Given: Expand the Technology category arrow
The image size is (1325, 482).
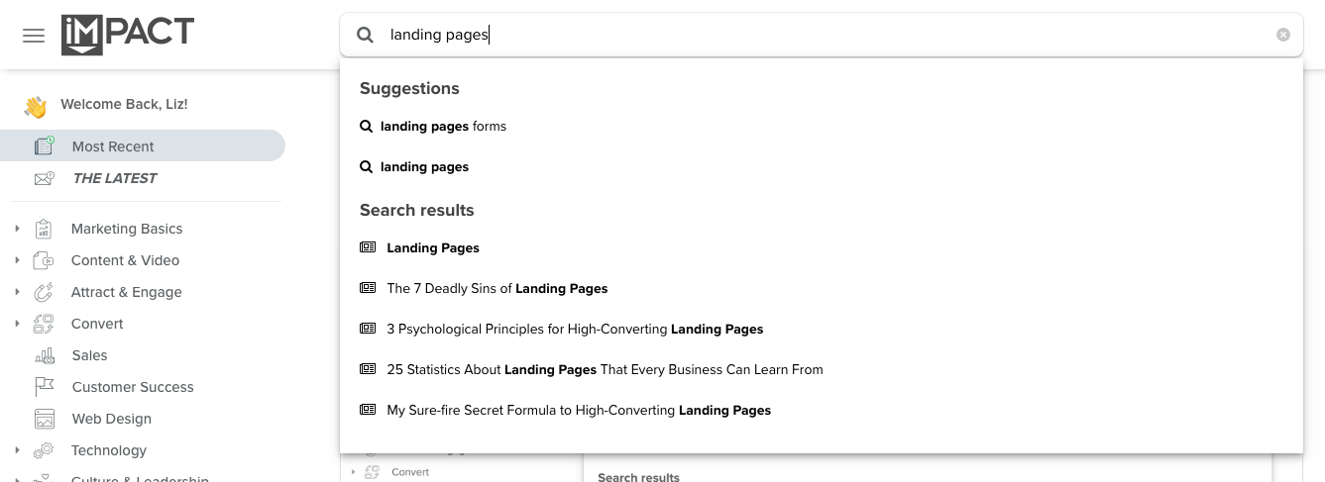Looking at the screenshot, I should click(17, 450).
